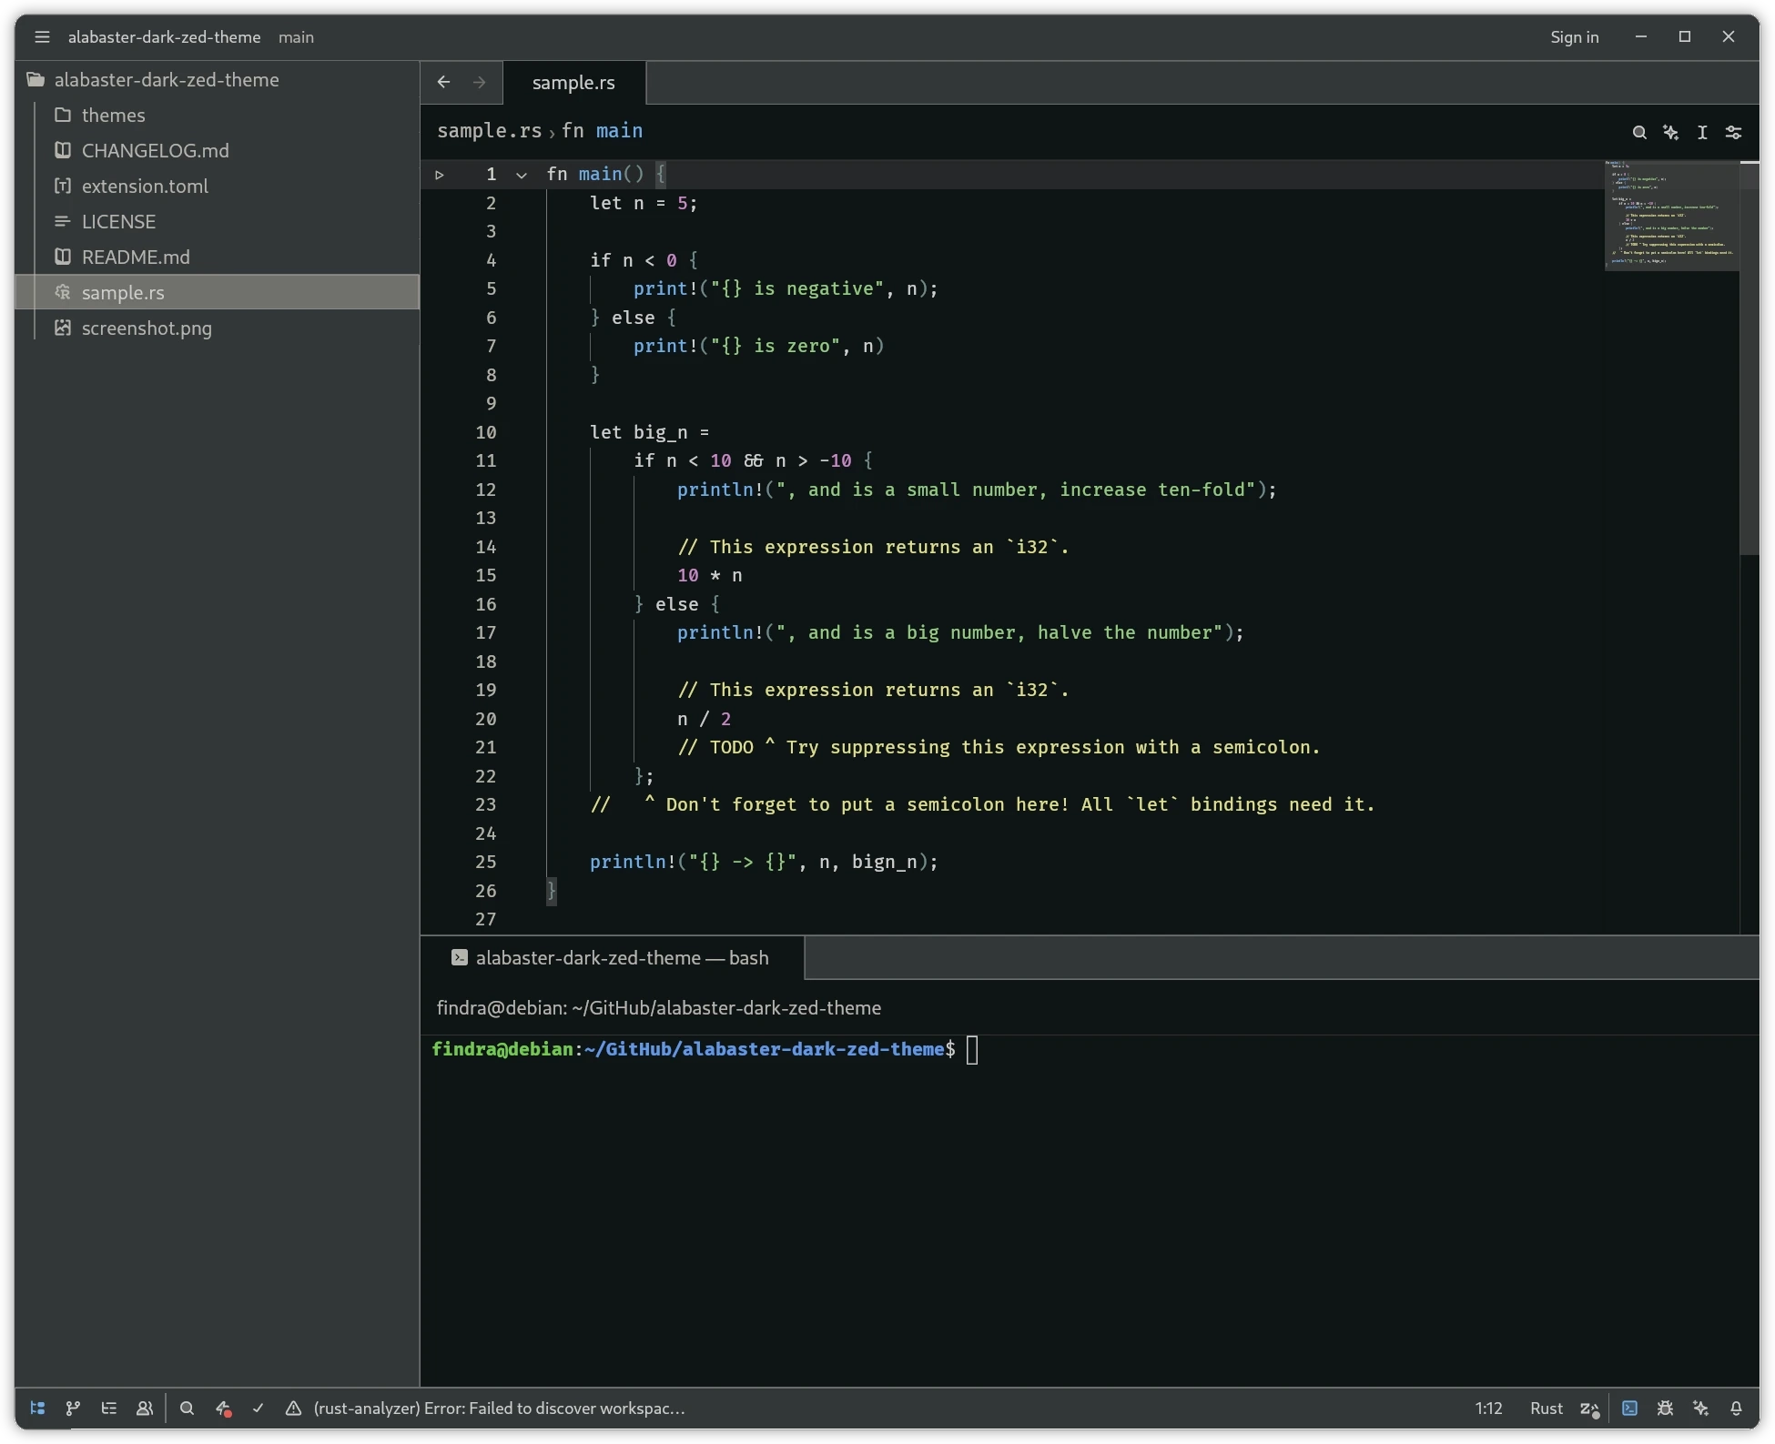Click the project search icon in status bar

pyautogui.click(x=187, y=1409)
